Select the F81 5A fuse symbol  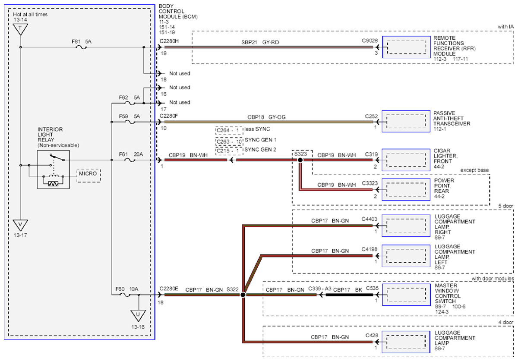pyautogui.click(x=81, y=47)
